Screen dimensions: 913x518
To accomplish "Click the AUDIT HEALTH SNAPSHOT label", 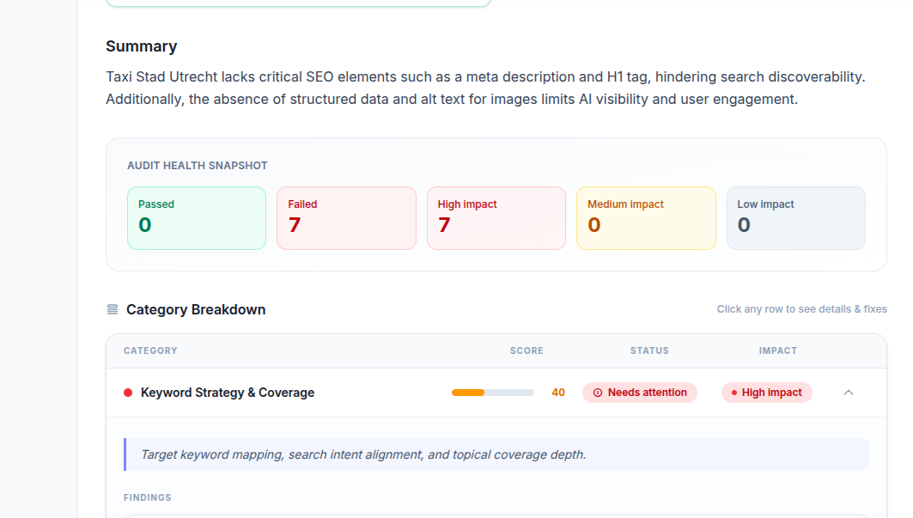I will (x=198, y=166).
